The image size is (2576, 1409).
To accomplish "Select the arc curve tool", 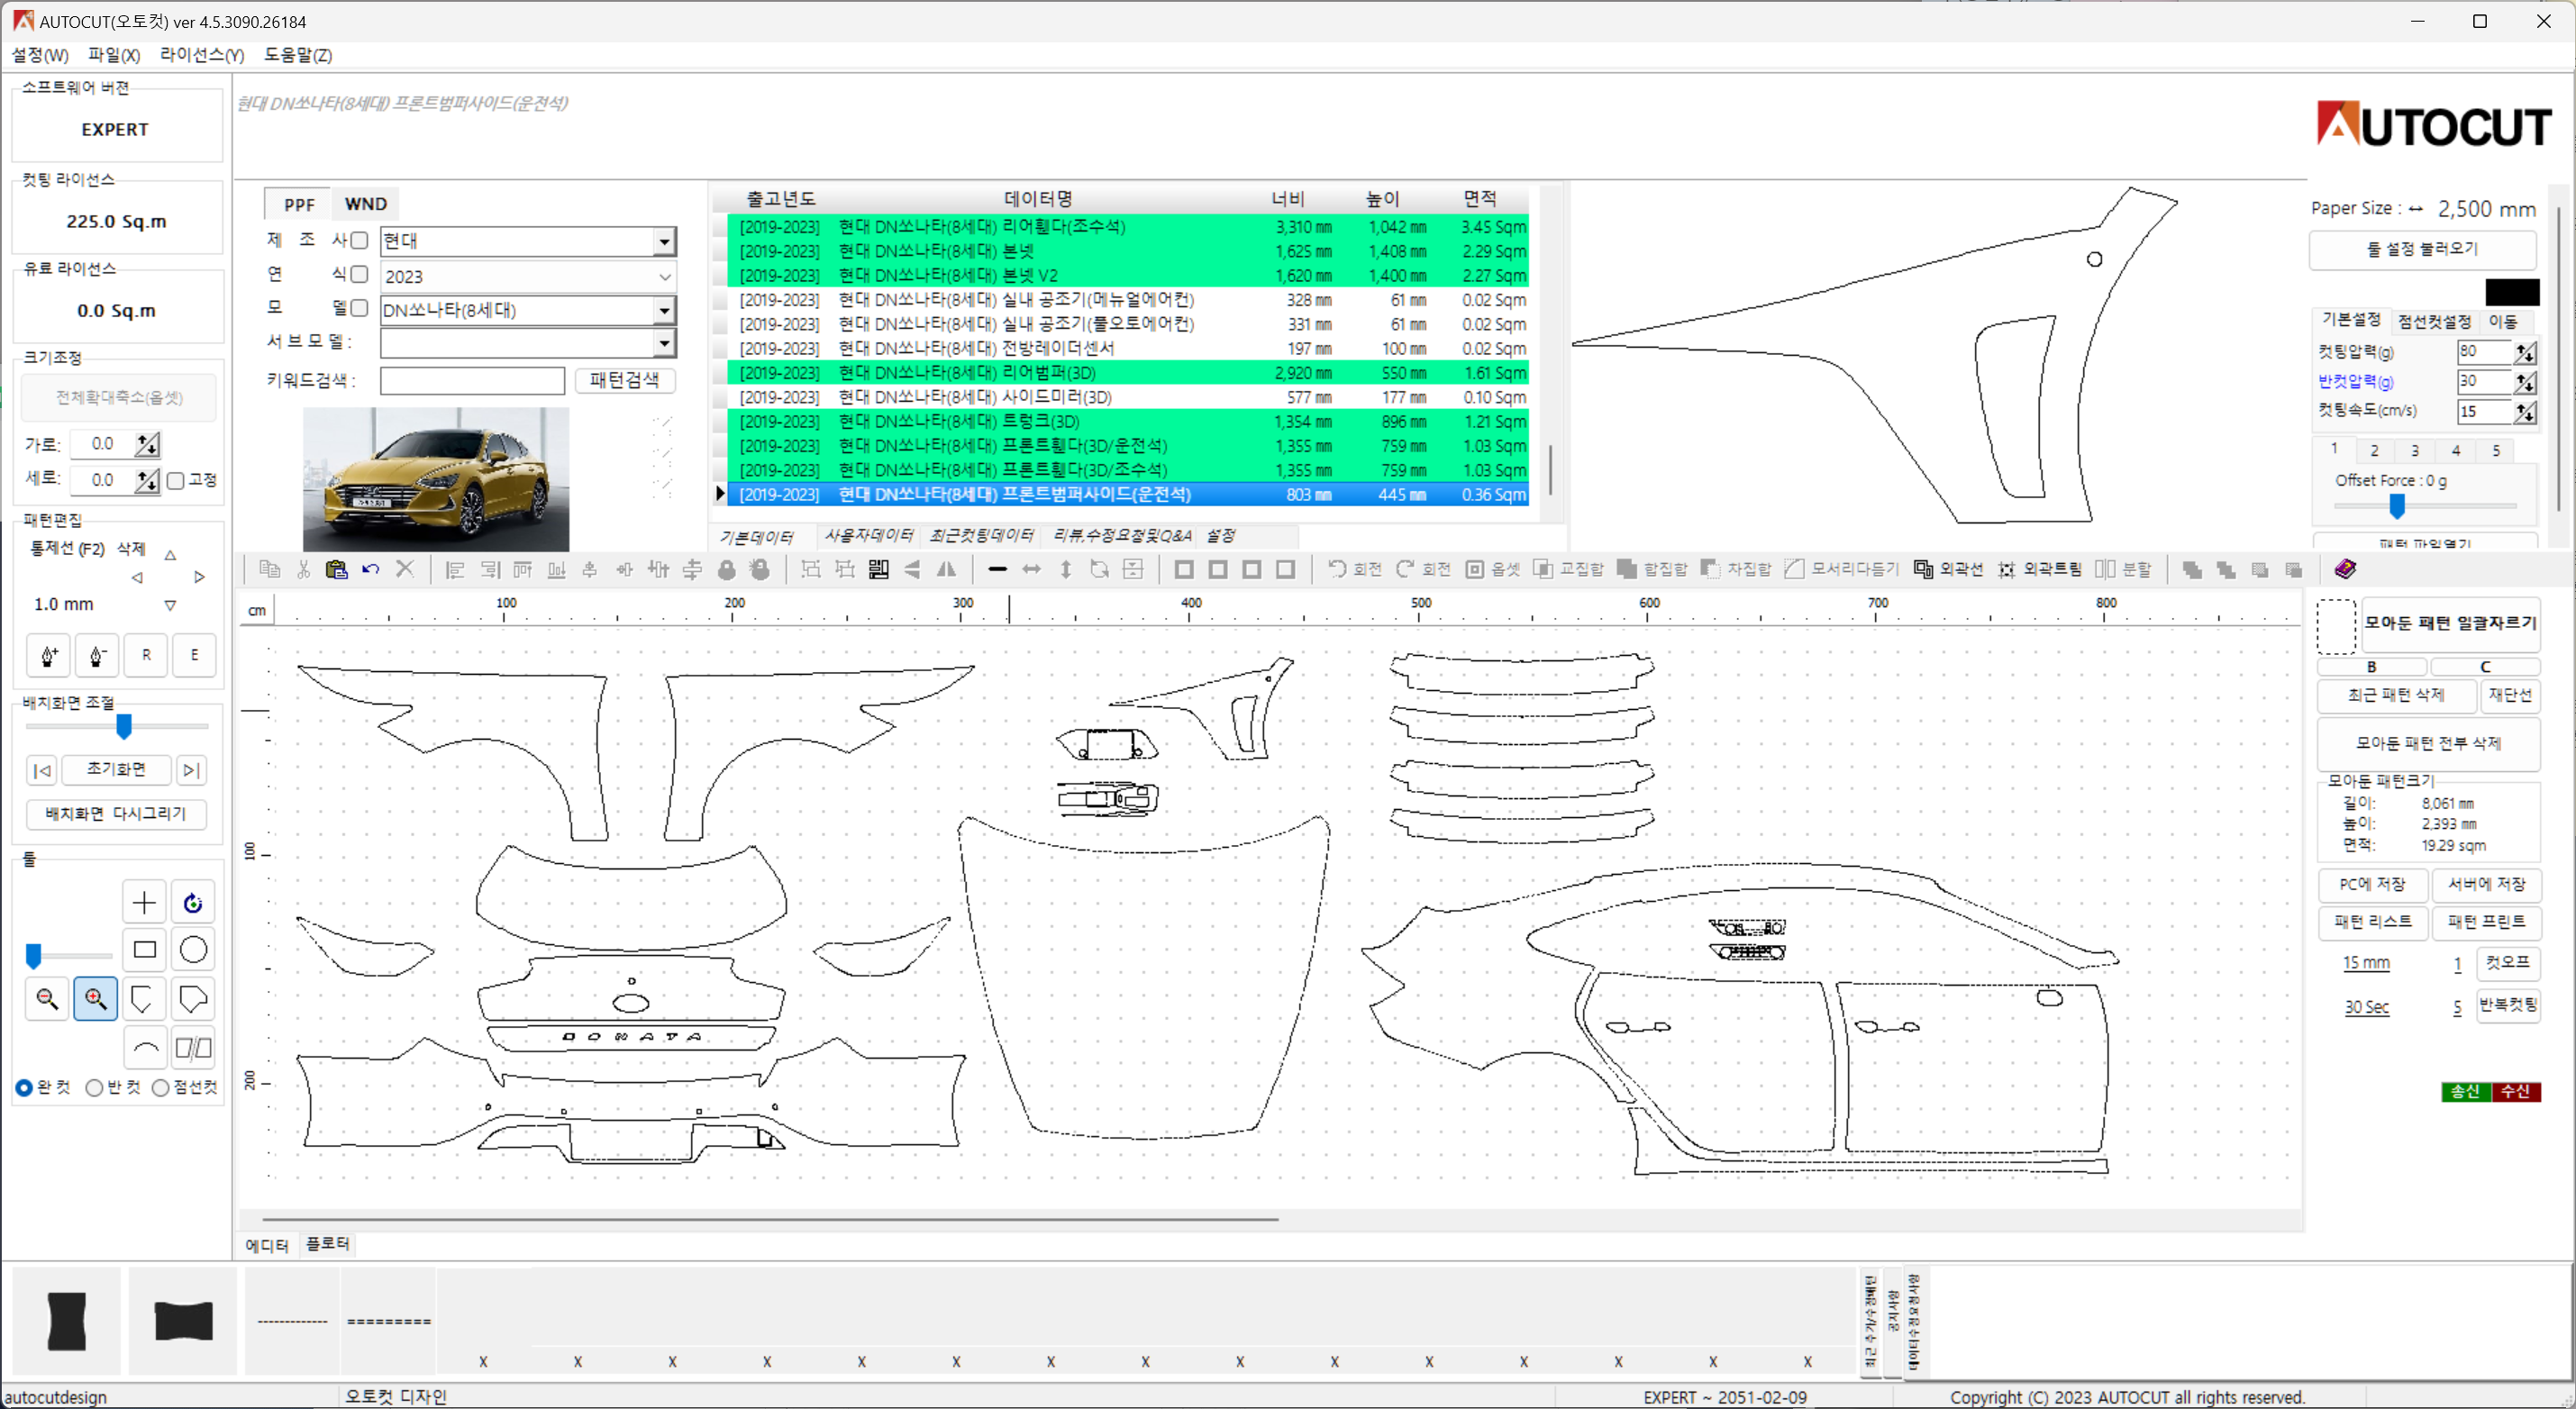I will click(145, 1048).
